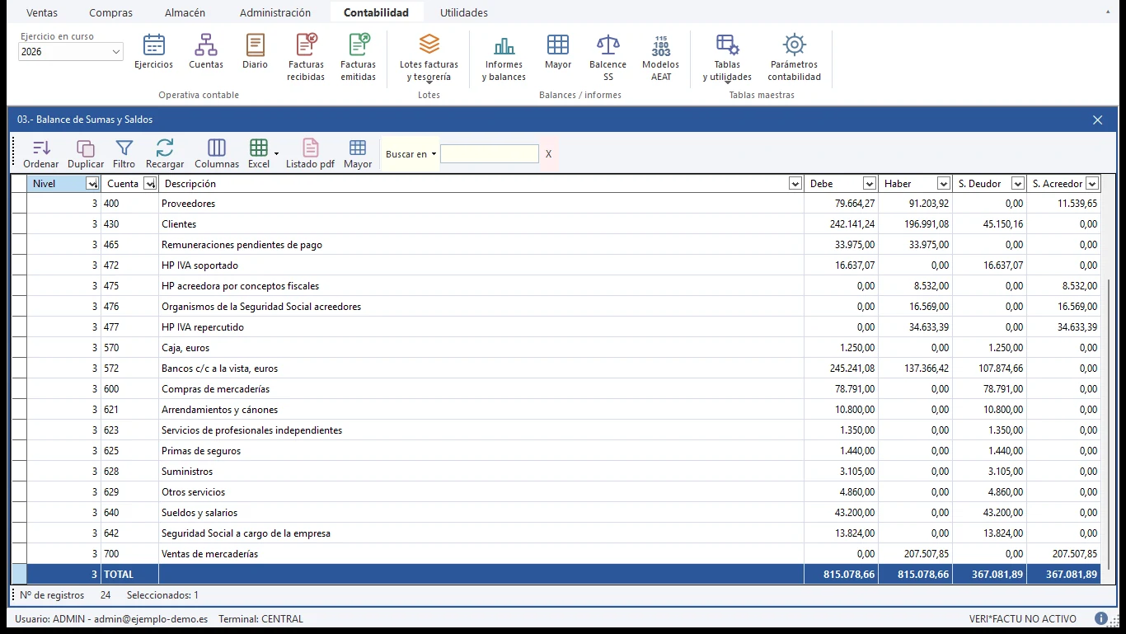Open the Columnas chooser
This screenshot has width=1126, height=634.
(x=217, y=154)
